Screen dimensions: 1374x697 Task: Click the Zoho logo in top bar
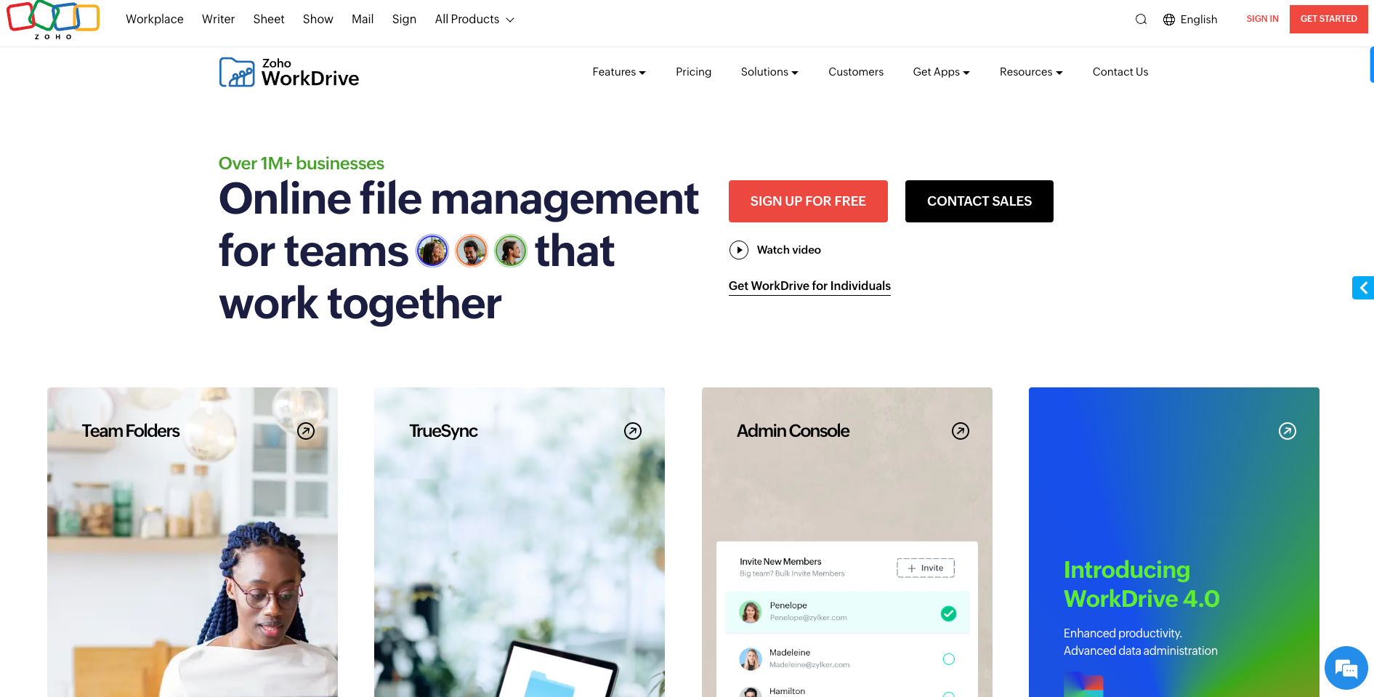pos(53,20)
